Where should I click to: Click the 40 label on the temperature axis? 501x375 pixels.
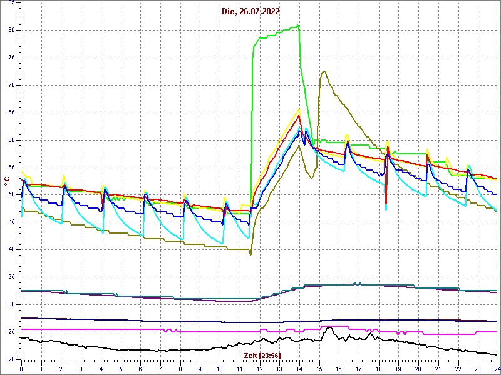pyautogui.click(x=11, y=249)
